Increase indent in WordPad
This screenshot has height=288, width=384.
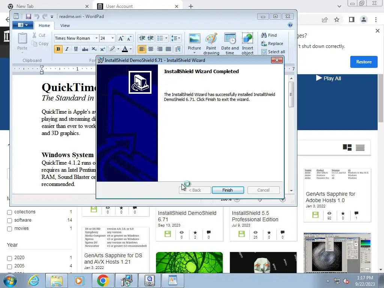click(151, 38)
